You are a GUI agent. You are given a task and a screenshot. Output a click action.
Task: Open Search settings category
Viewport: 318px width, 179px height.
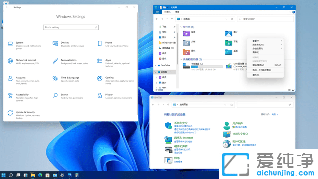[68, 96]
